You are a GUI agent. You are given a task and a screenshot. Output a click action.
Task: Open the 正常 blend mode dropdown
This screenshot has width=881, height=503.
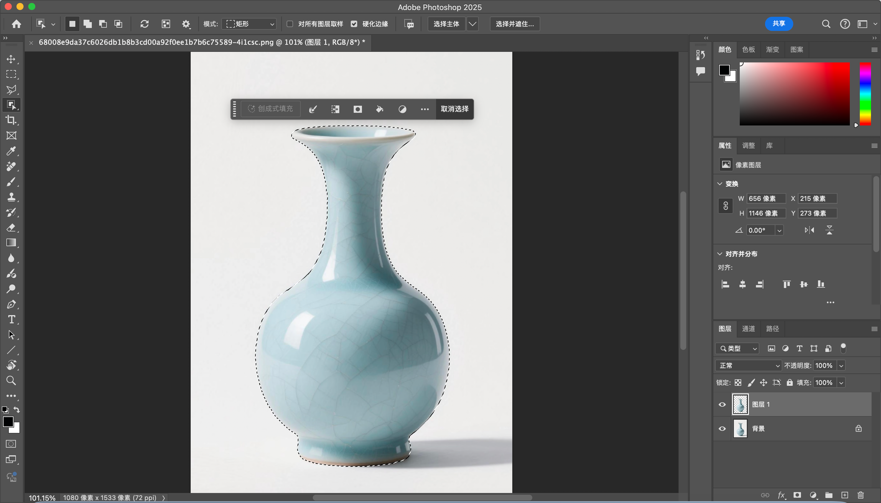pos(748,365)
